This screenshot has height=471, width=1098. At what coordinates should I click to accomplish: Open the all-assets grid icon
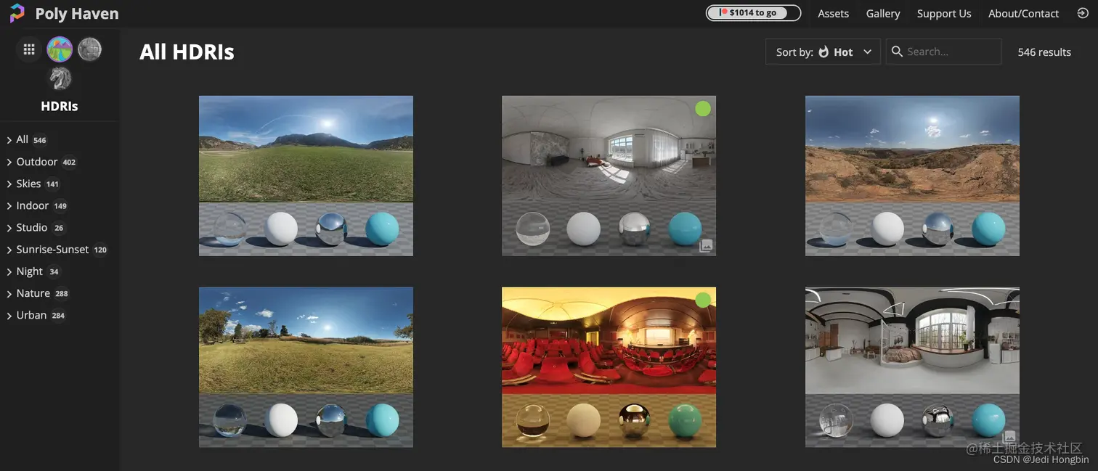(28, 49)
